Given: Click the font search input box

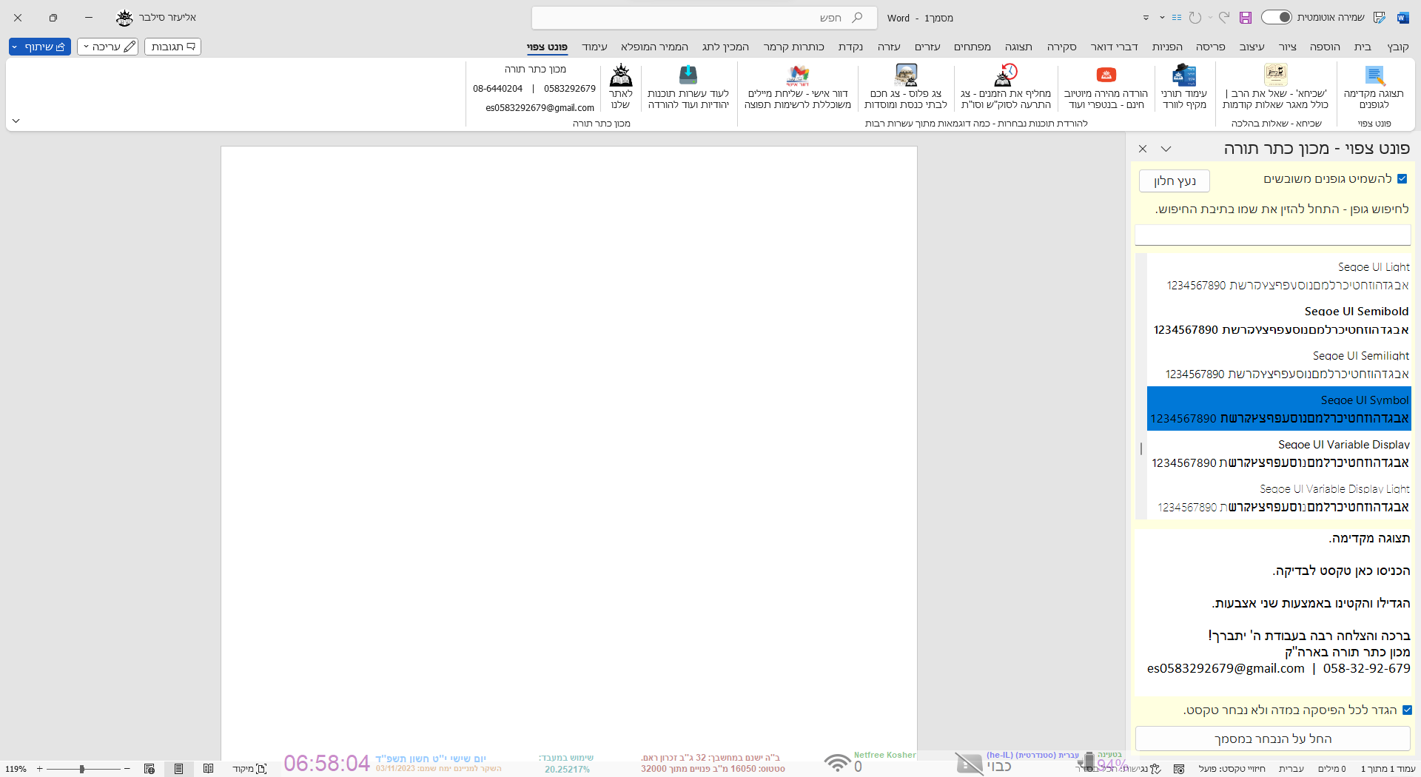Looking at the screenshot, I should coord(1273,235).
